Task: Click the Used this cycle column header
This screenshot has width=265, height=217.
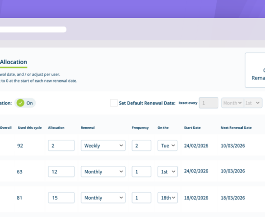Action: pos(30,128)
